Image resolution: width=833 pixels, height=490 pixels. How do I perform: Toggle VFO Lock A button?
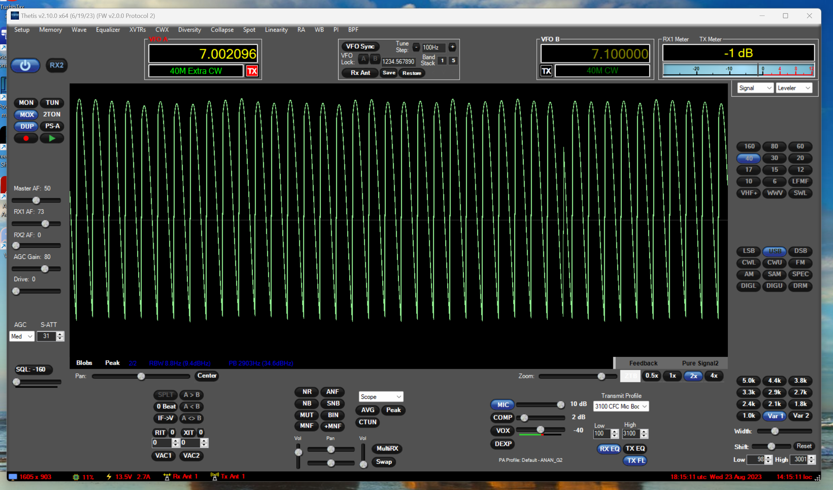364,59
